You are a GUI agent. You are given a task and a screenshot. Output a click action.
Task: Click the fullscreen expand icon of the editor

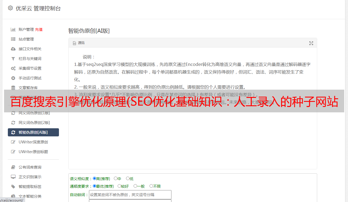click(x=311, y=43)
